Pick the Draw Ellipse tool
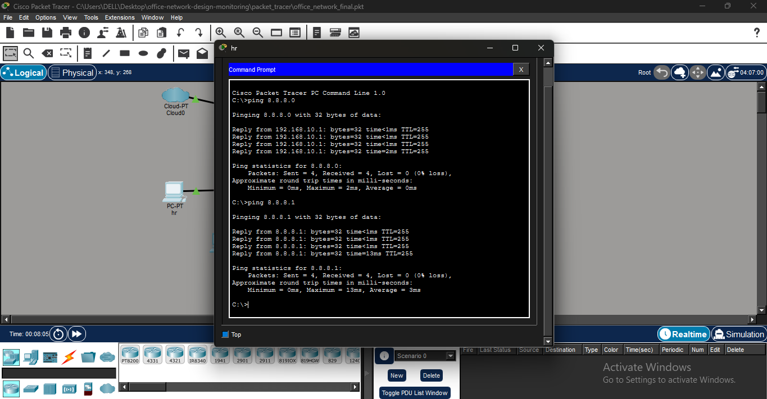 tap(143, 53)
